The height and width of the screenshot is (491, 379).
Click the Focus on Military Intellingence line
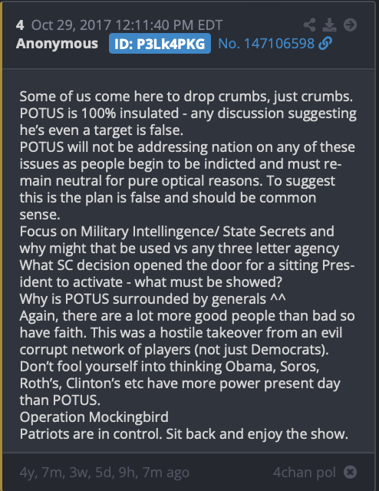(176, 232)
